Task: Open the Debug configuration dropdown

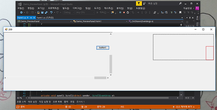Action: (x=69, y=12)
